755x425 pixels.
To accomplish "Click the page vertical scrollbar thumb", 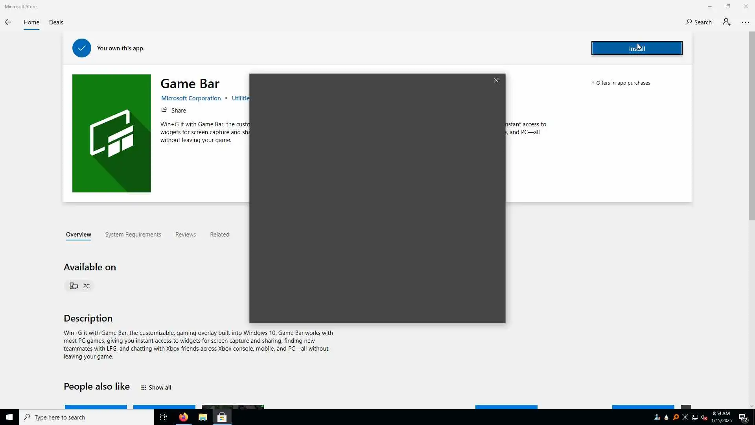I will tap(751, 126).
